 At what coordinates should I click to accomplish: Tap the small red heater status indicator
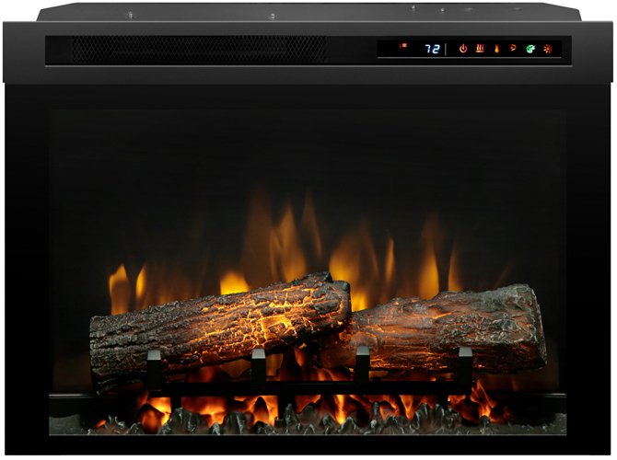(x=403, y=46)
